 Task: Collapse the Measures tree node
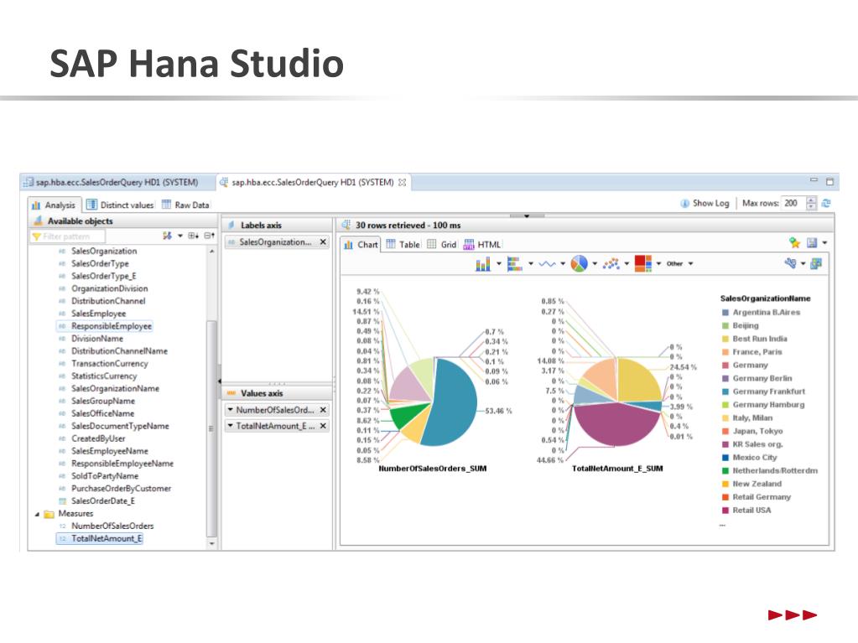tap(37, 515)
